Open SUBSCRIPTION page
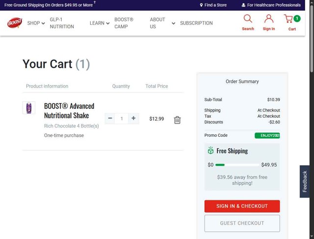This screenshot has width=314, height=239. click(196, 23)
